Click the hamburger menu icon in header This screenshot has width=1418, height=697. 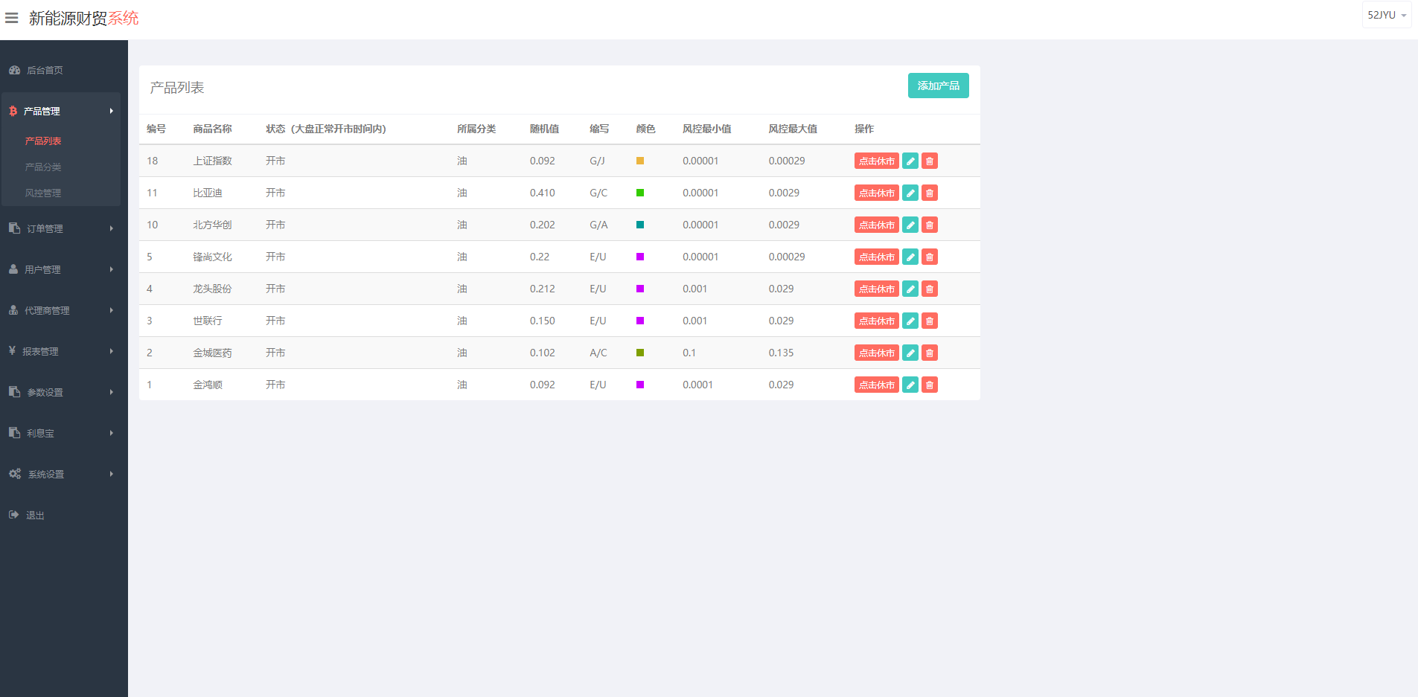coord(12,18)
